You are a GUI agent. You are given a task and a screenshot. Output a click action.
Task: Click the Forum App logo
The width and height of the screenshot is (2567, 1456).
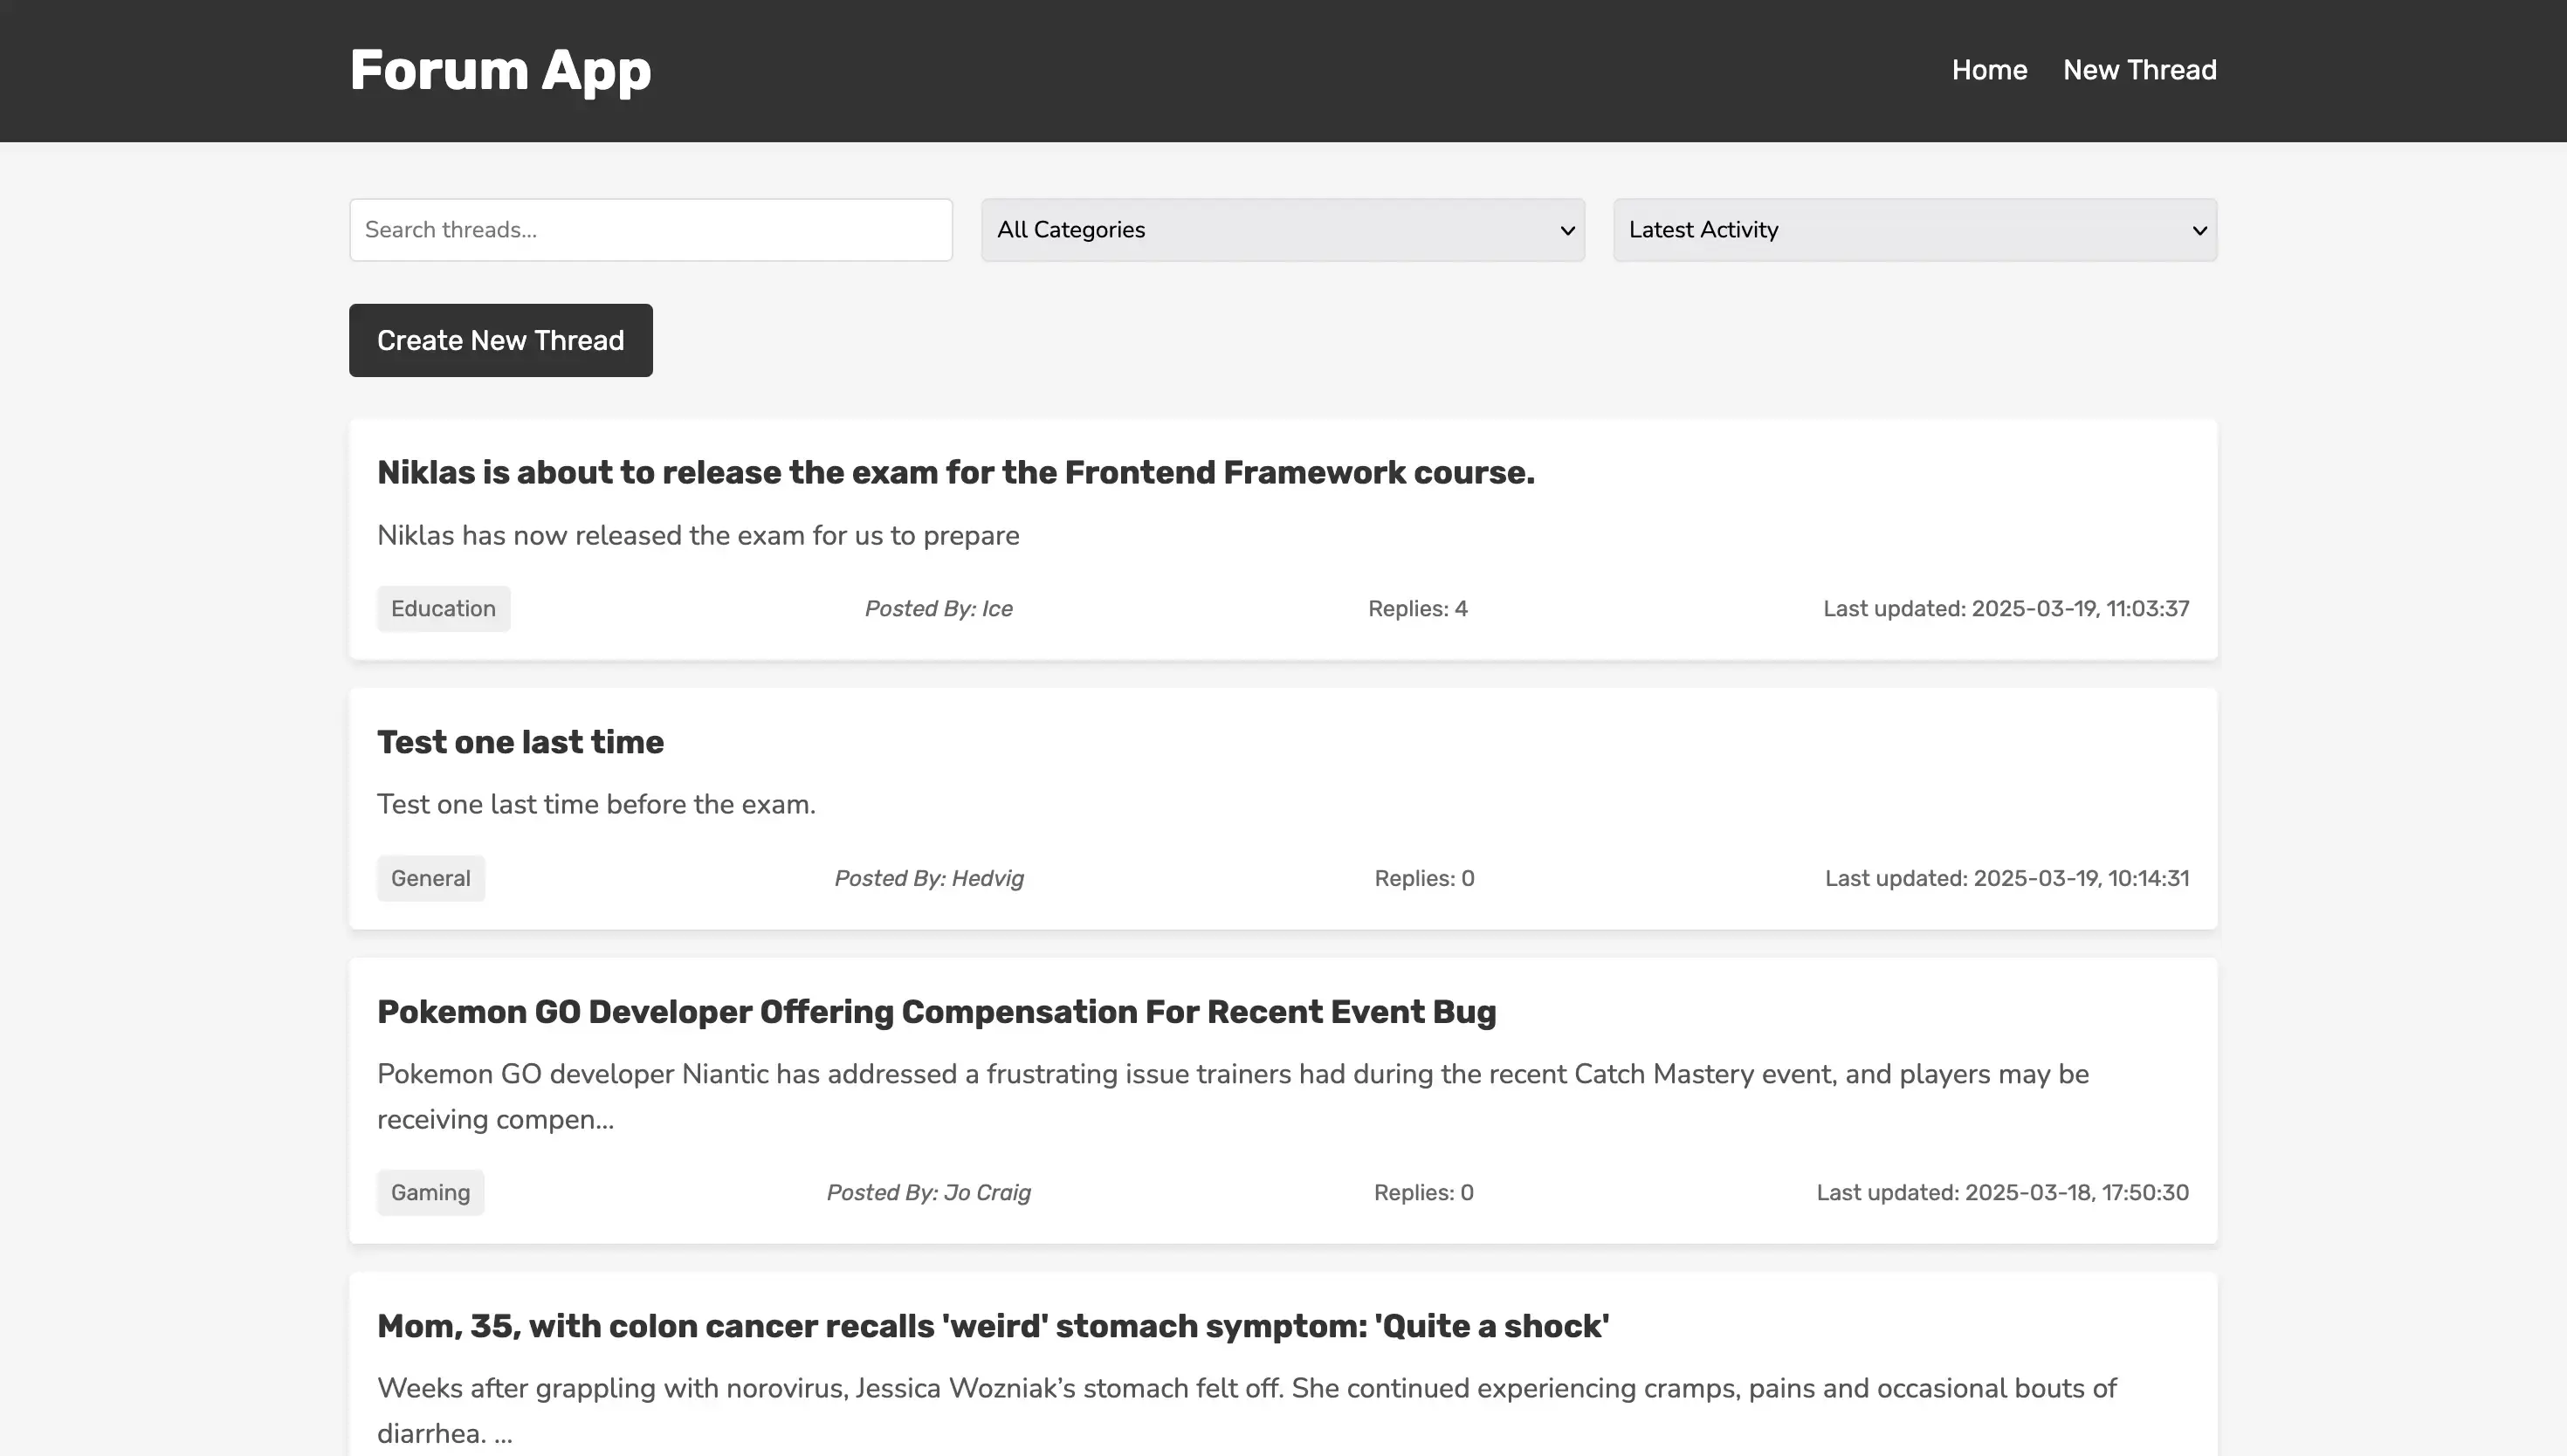click(x=500, y=69)
